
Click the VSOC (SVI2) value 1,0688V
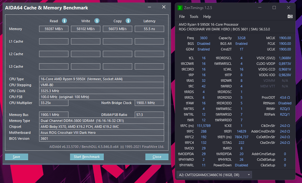[285, 58]
